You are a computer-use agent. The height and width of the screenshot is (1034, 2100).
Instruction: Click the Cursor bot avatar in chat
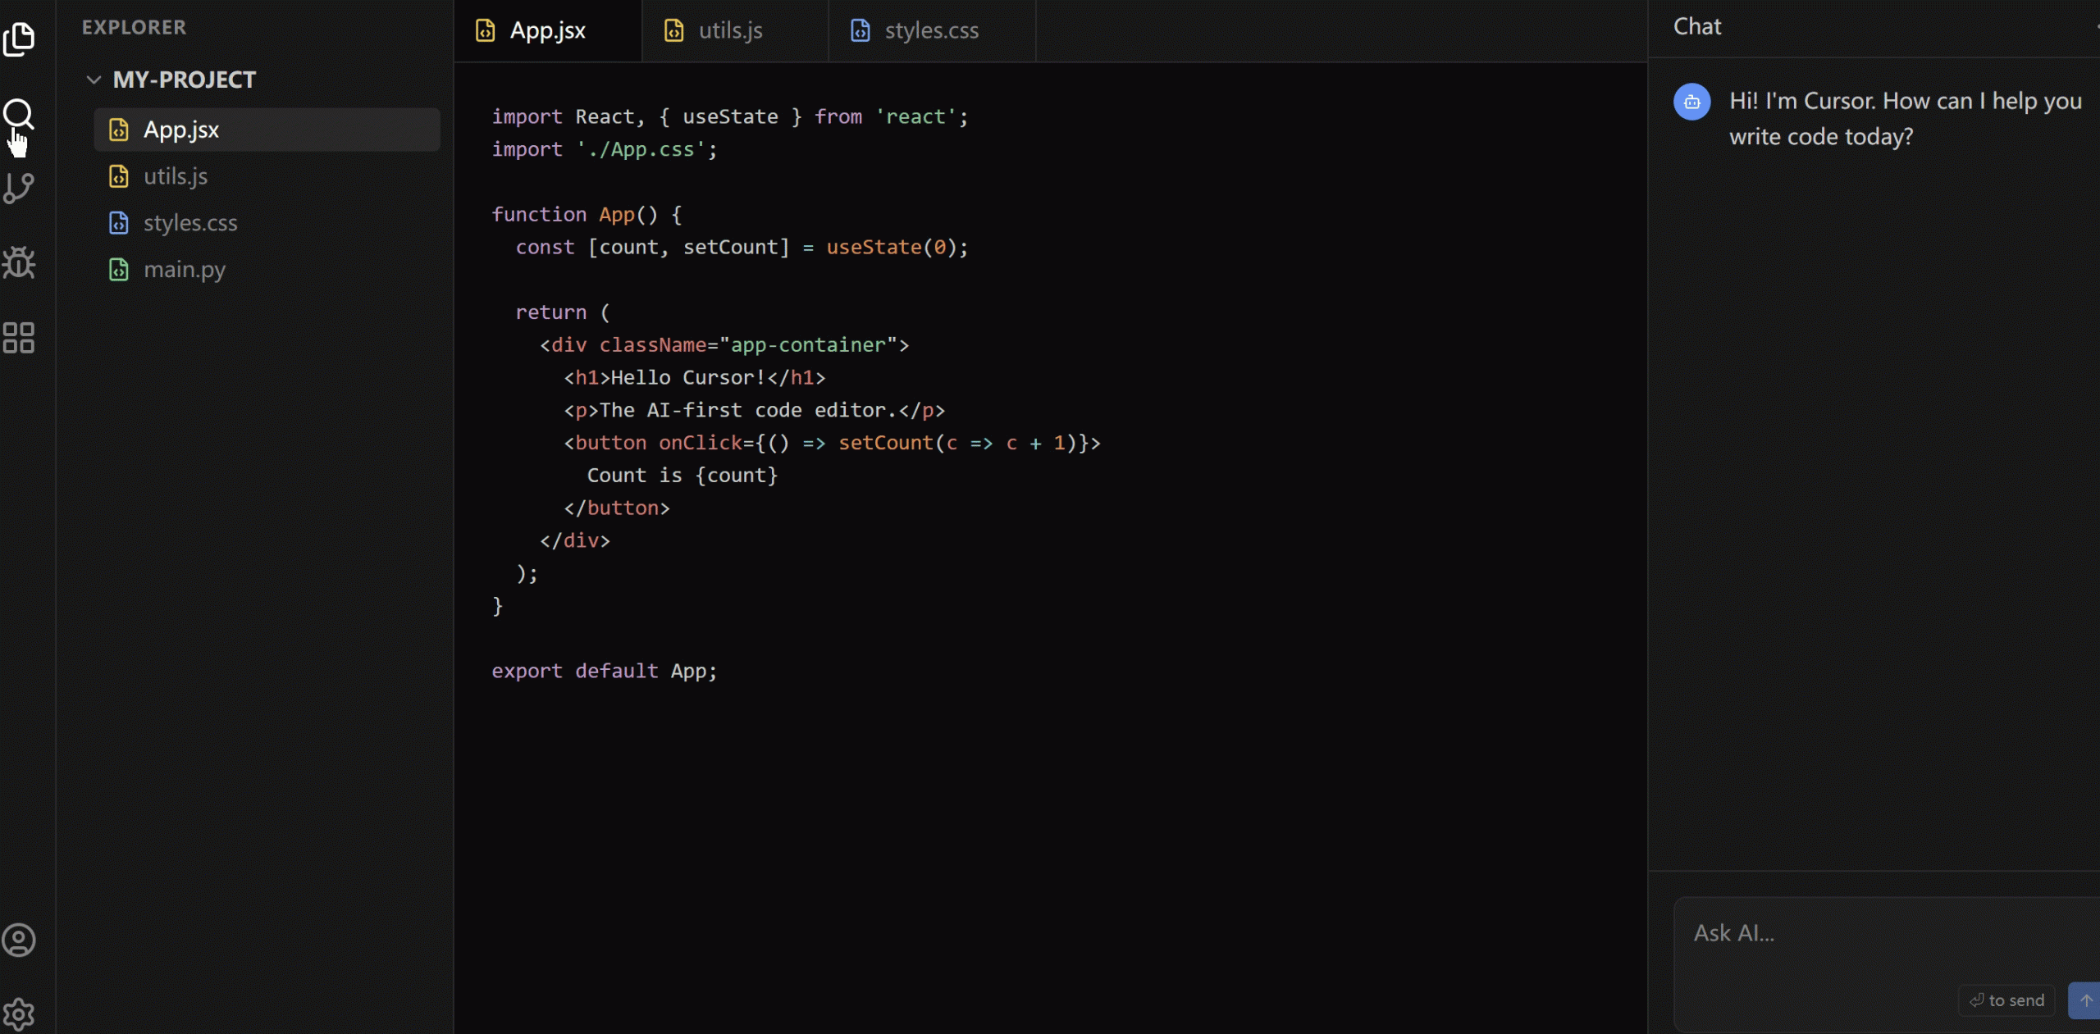1691,102
